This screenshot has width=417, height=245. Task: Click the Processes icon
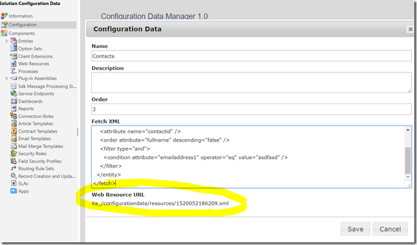click(14, 71)
